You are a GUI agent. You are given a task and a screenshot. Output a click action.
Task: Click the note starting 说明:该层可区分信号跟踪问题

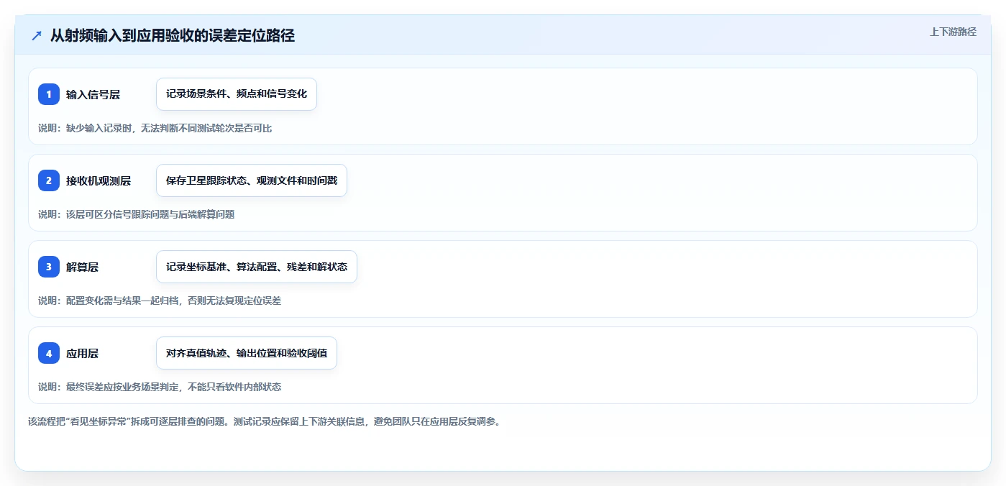tap(137, 214)
